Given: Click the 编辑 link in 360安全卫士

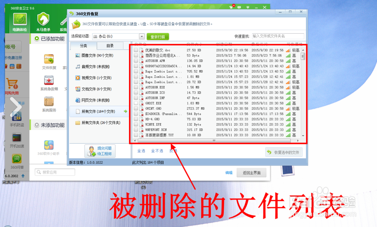Looking at the screenshot, I should click(x=229, y=173).
